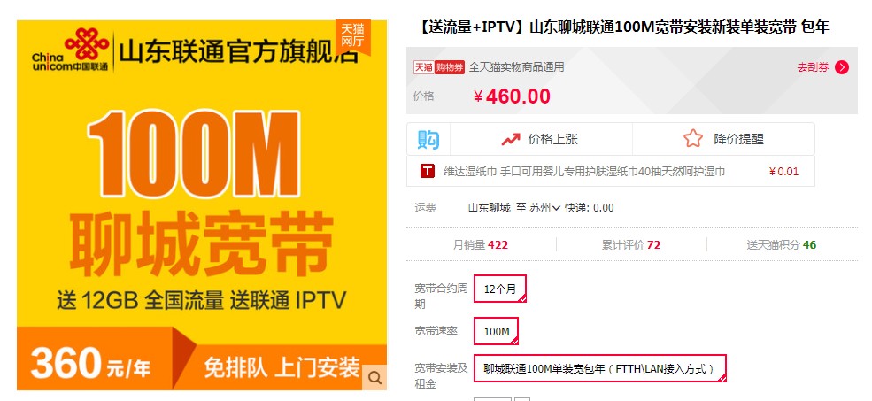872x401 pixels.
Task: Open the 维达湿纸巾 promotional product link
Action: click(584, 172)
